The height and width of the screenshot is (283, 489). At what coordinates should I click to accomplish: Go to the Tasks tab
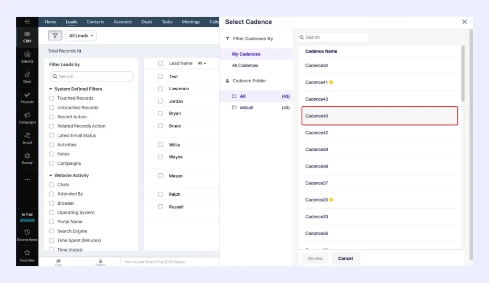[x=167, y=22]
